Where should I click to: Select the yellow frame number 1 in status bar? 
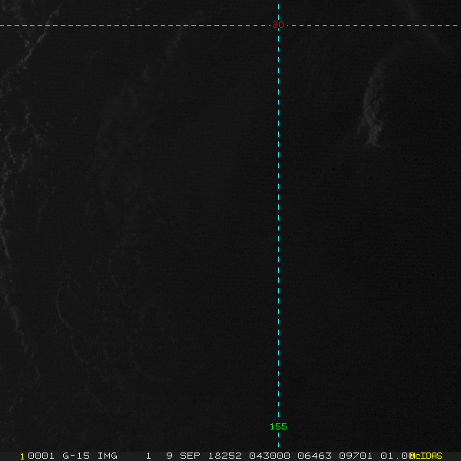22,456
